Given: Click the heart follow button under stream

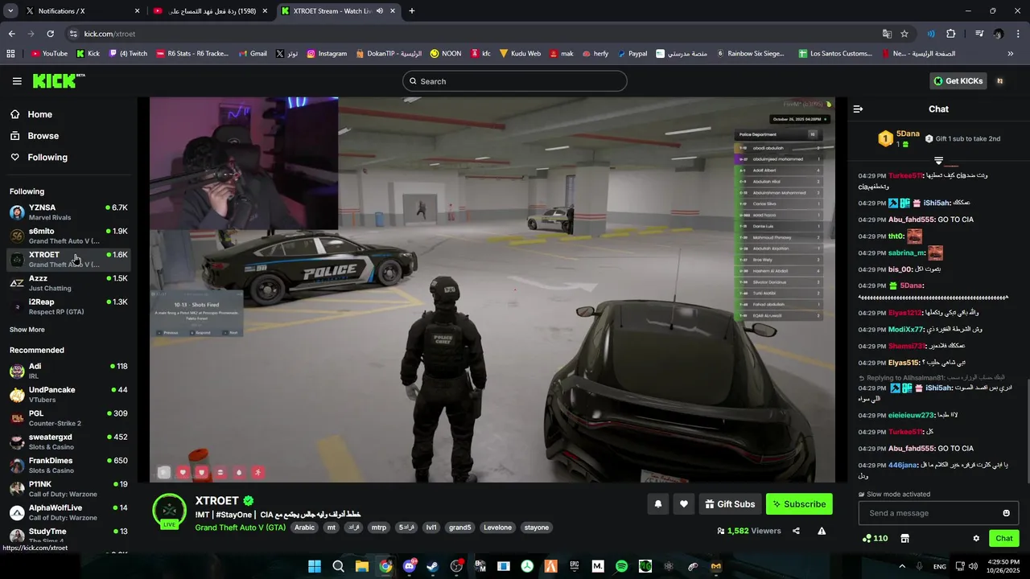Looking at the screenshot, I should pyautogui.click(x=684, y=504).
